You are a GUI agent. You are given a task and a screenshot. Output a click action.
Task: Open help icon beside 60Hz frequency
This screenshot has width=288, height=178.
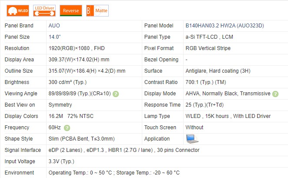67,128
